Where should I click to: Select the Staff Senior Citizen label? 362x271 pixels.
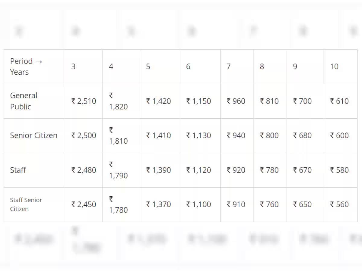pos(26,204)
